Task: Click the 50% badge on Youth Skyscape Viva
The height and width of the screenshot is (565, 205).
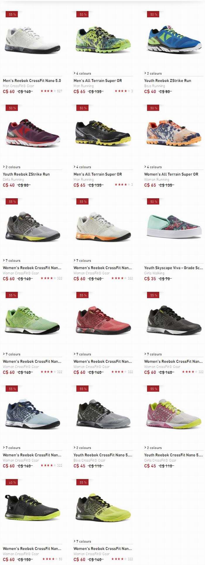Action: [x=153, y=202]
